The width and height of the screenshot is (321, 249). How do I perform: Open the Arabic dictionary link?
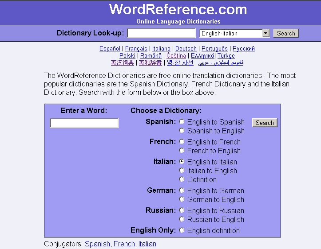(x=221, y=63)
